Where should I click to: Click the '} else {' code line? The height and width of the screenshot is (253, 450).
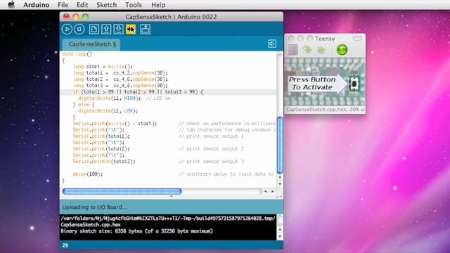pyautogui.click(x=84, y=105)
